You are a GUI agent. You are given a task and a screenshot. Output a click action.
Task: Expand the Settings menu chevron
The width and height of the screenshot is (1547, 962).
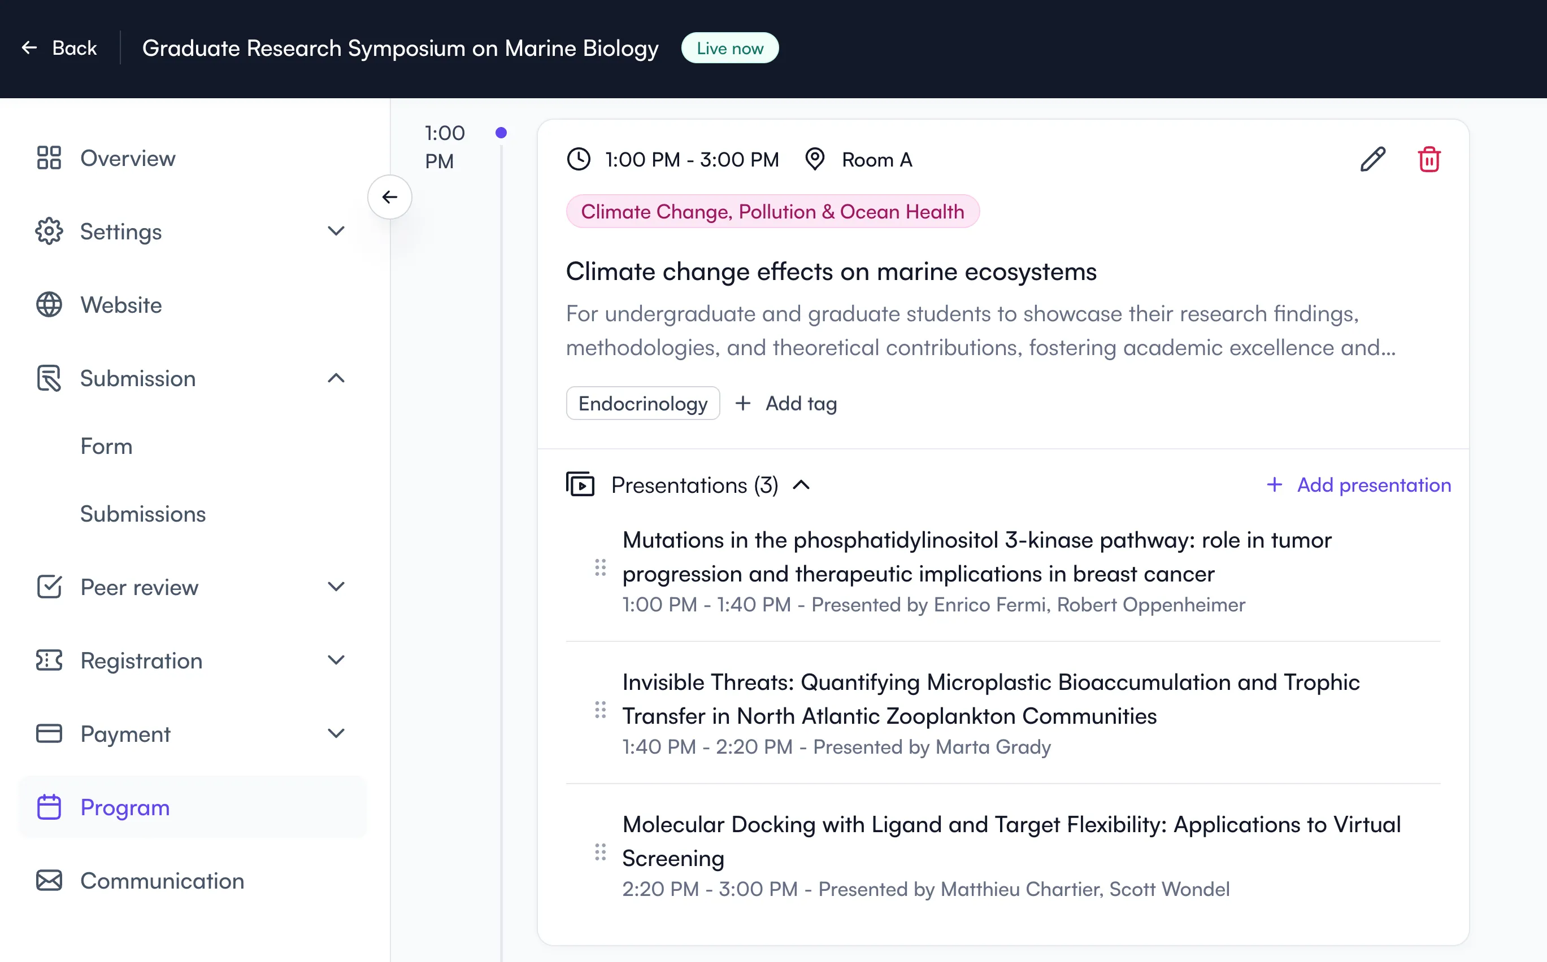[x=336, y=231]
